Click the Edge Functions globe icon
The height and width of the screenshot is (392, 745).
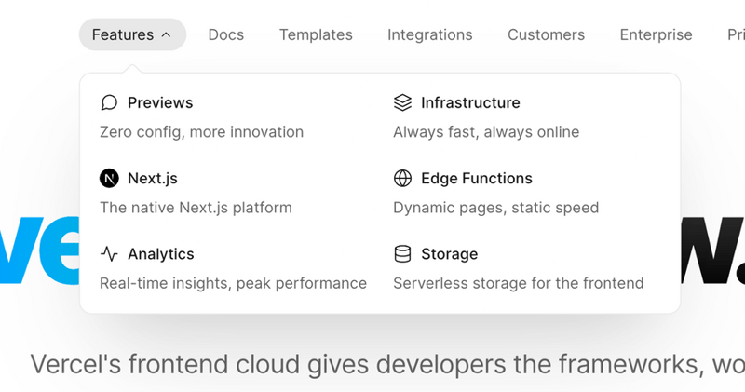(x=402, y=178)
